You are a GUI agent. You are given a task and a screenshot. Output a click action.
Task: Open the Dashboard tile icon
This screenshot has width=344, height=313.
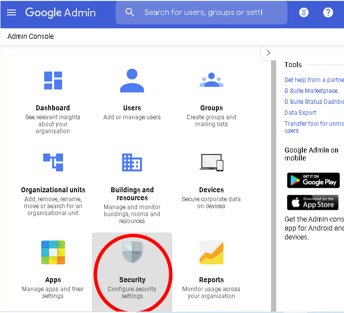pos(53,80)
